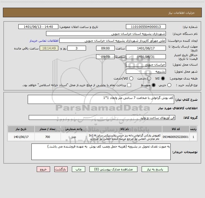This screenshot has width=205, height=198.
Task: Click the واحد شمارش column header
Action: point(74,129)
